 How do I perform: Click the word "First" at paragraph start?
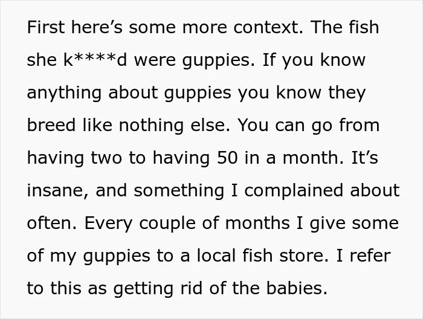[46, 27]
